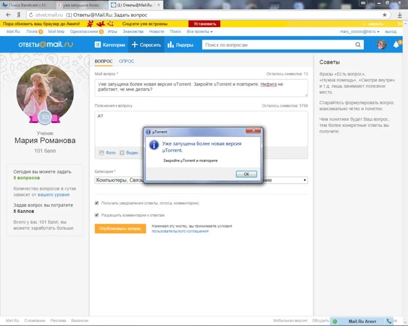This screenshot has width=408, height=326.
Task: Click the info icon in µTorrent dialog
Action: click(154, 145)
